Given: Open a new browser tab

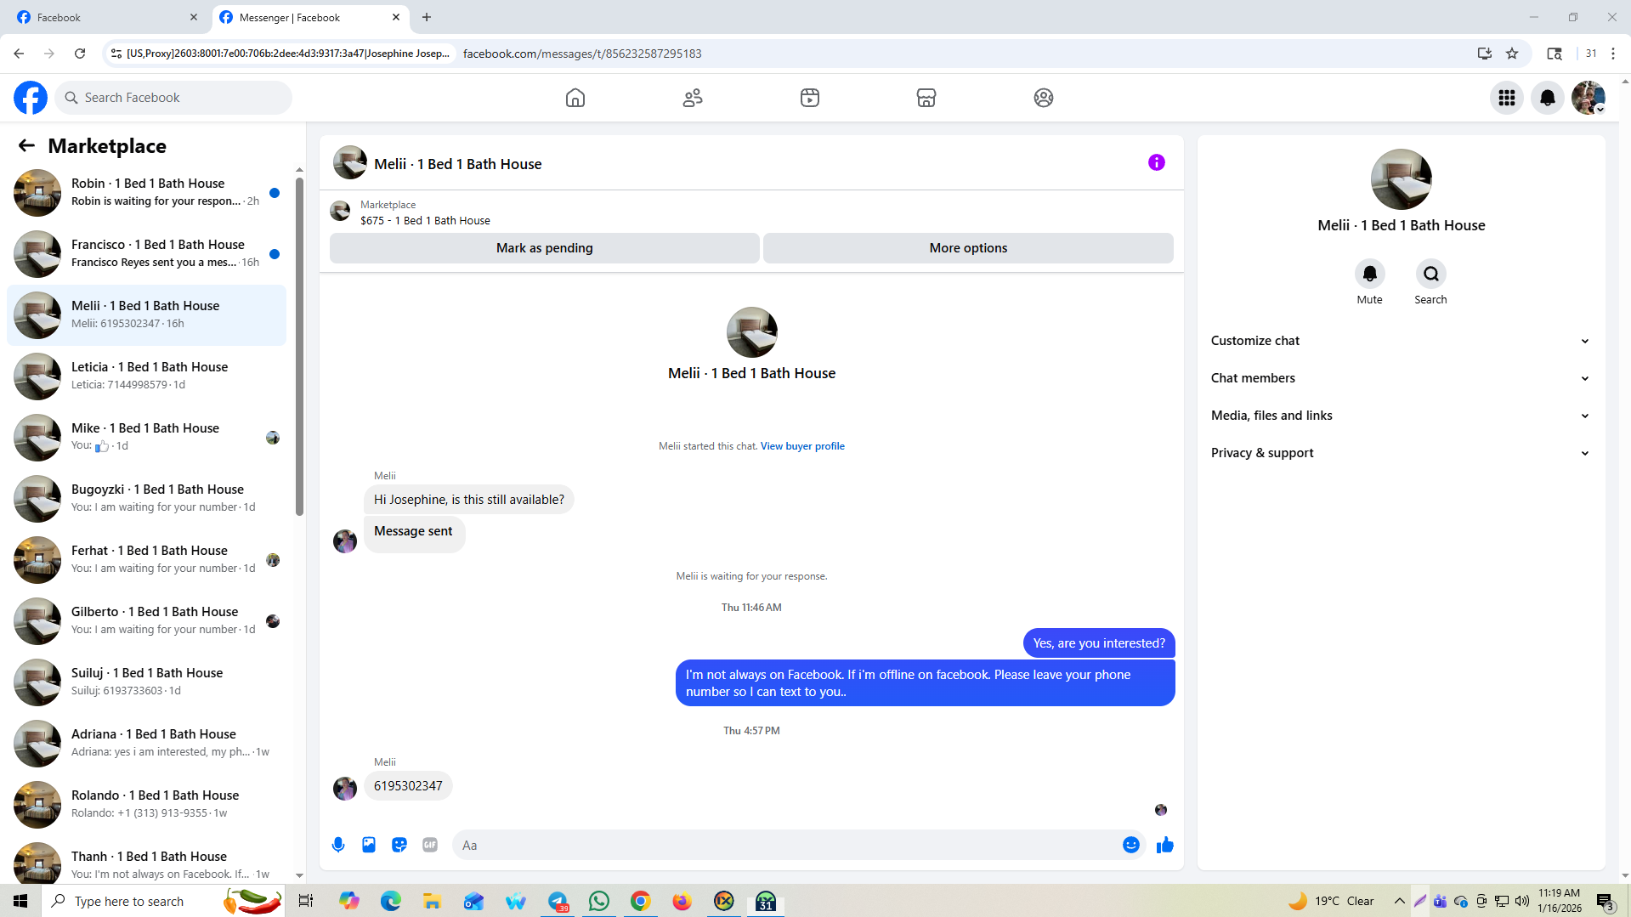Looking at the screenshot, I should 427,17.
